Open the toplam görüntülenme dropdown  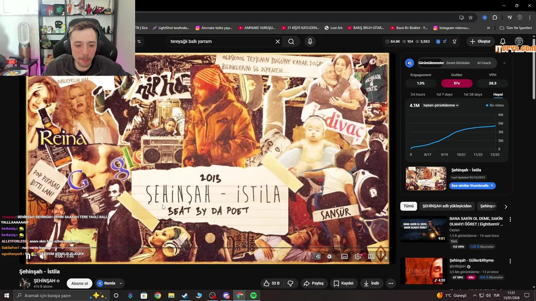441,105
